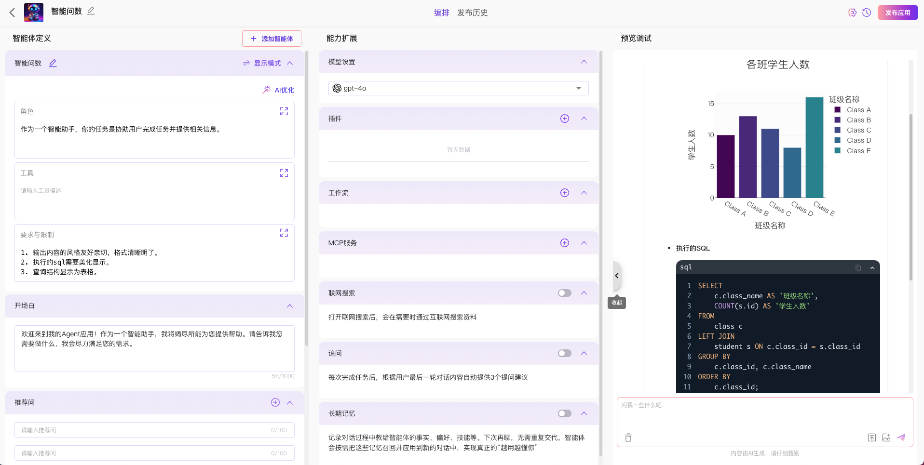Copy the SQL code block
Image resolution: width=924 pixels, height=465 pixels.
point(858,268)
